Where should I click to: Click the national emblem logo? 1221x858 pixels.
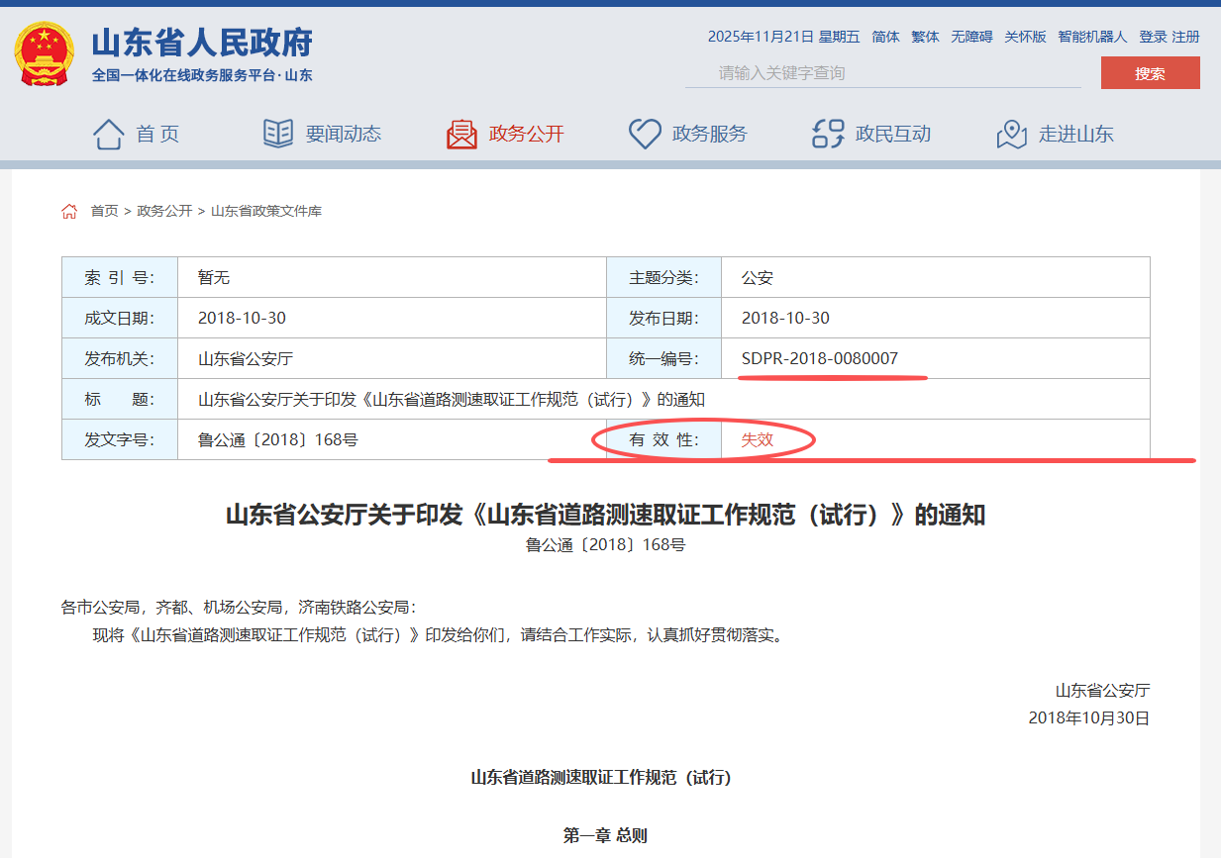[45, 53]
